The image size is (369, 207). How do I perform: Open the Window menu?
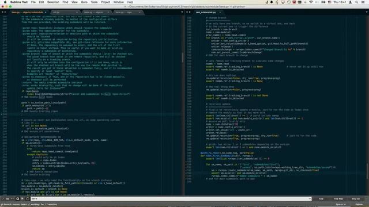[119, 2]
